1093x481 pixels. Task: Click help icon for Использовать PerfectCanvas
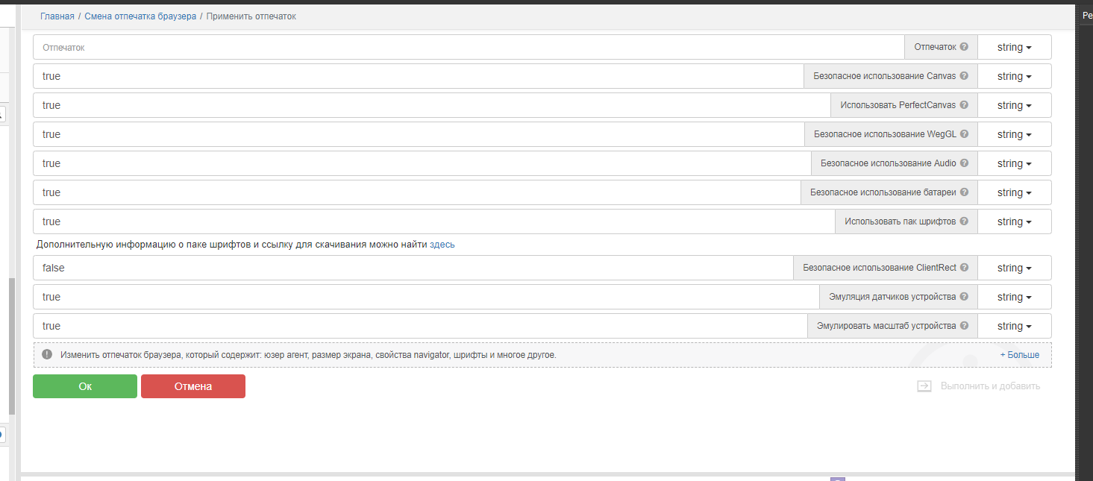[x=964, y=105]
